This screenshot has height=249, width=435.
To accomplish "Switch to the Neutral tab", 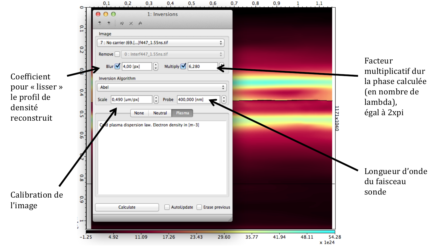I will coord(160,113).
